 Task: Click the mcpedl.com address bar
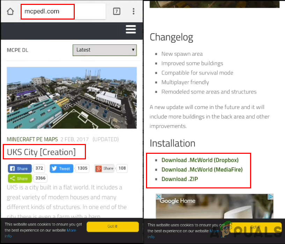(x=63, y=11)
